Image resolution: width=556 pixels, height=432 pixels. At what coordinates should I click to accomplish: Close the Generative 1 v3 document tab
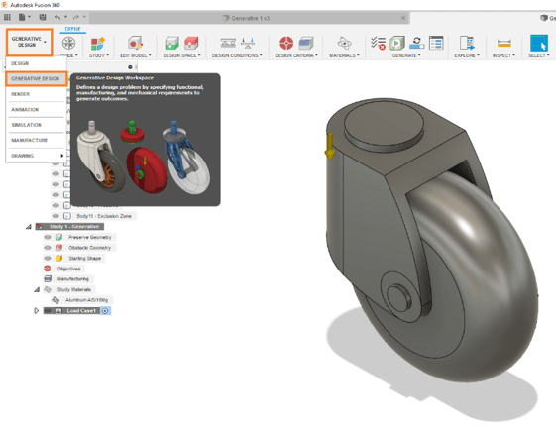pos(403,18)
